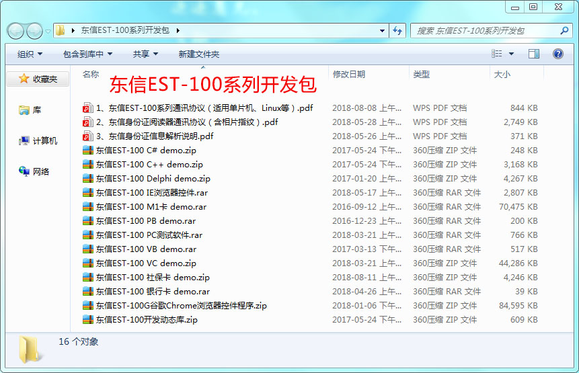Sort by the 修改日期 column header
This screenshot has width=579, height=373.
pyautogui.click(x=348, y=74)
